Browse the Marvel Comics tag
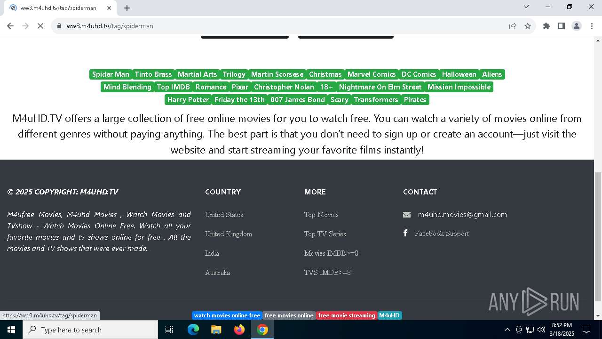 [372, 74]
